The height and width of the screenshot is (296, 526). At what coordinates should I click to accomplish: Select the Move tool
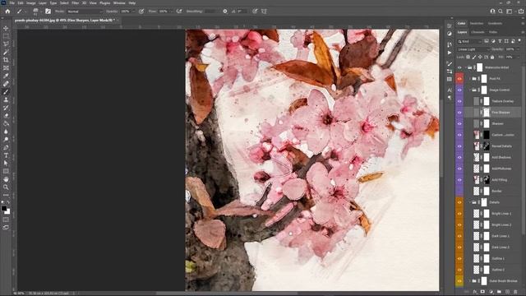[6, 28]
